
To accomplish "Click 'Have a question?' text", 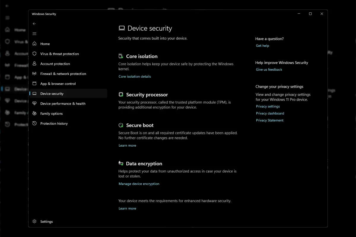I will 269,39.
